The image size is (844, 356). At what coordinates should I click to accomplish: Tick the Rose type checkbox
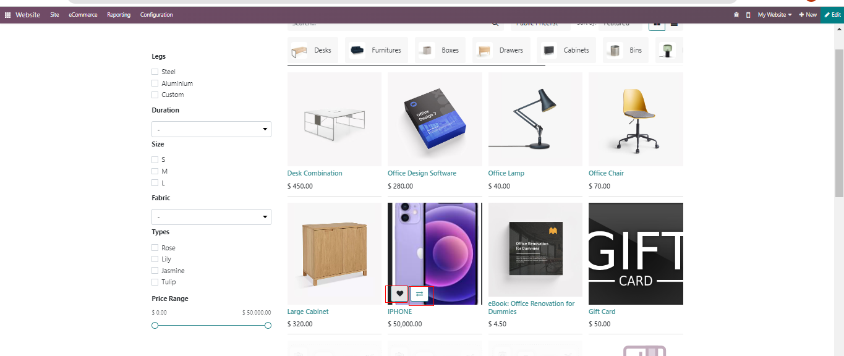tap(155, 248)
